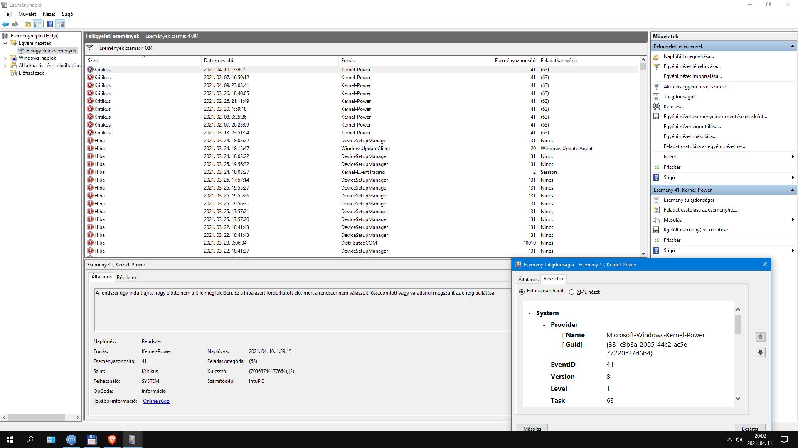Click Másolás button in properties dialog
The image size is (798, 448).
(532, 429)
